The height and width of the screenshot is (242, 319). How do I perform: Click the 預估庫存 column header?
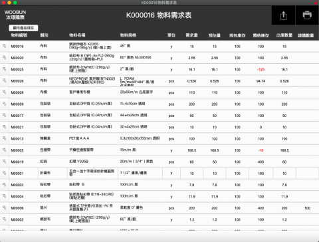(261, 35)
